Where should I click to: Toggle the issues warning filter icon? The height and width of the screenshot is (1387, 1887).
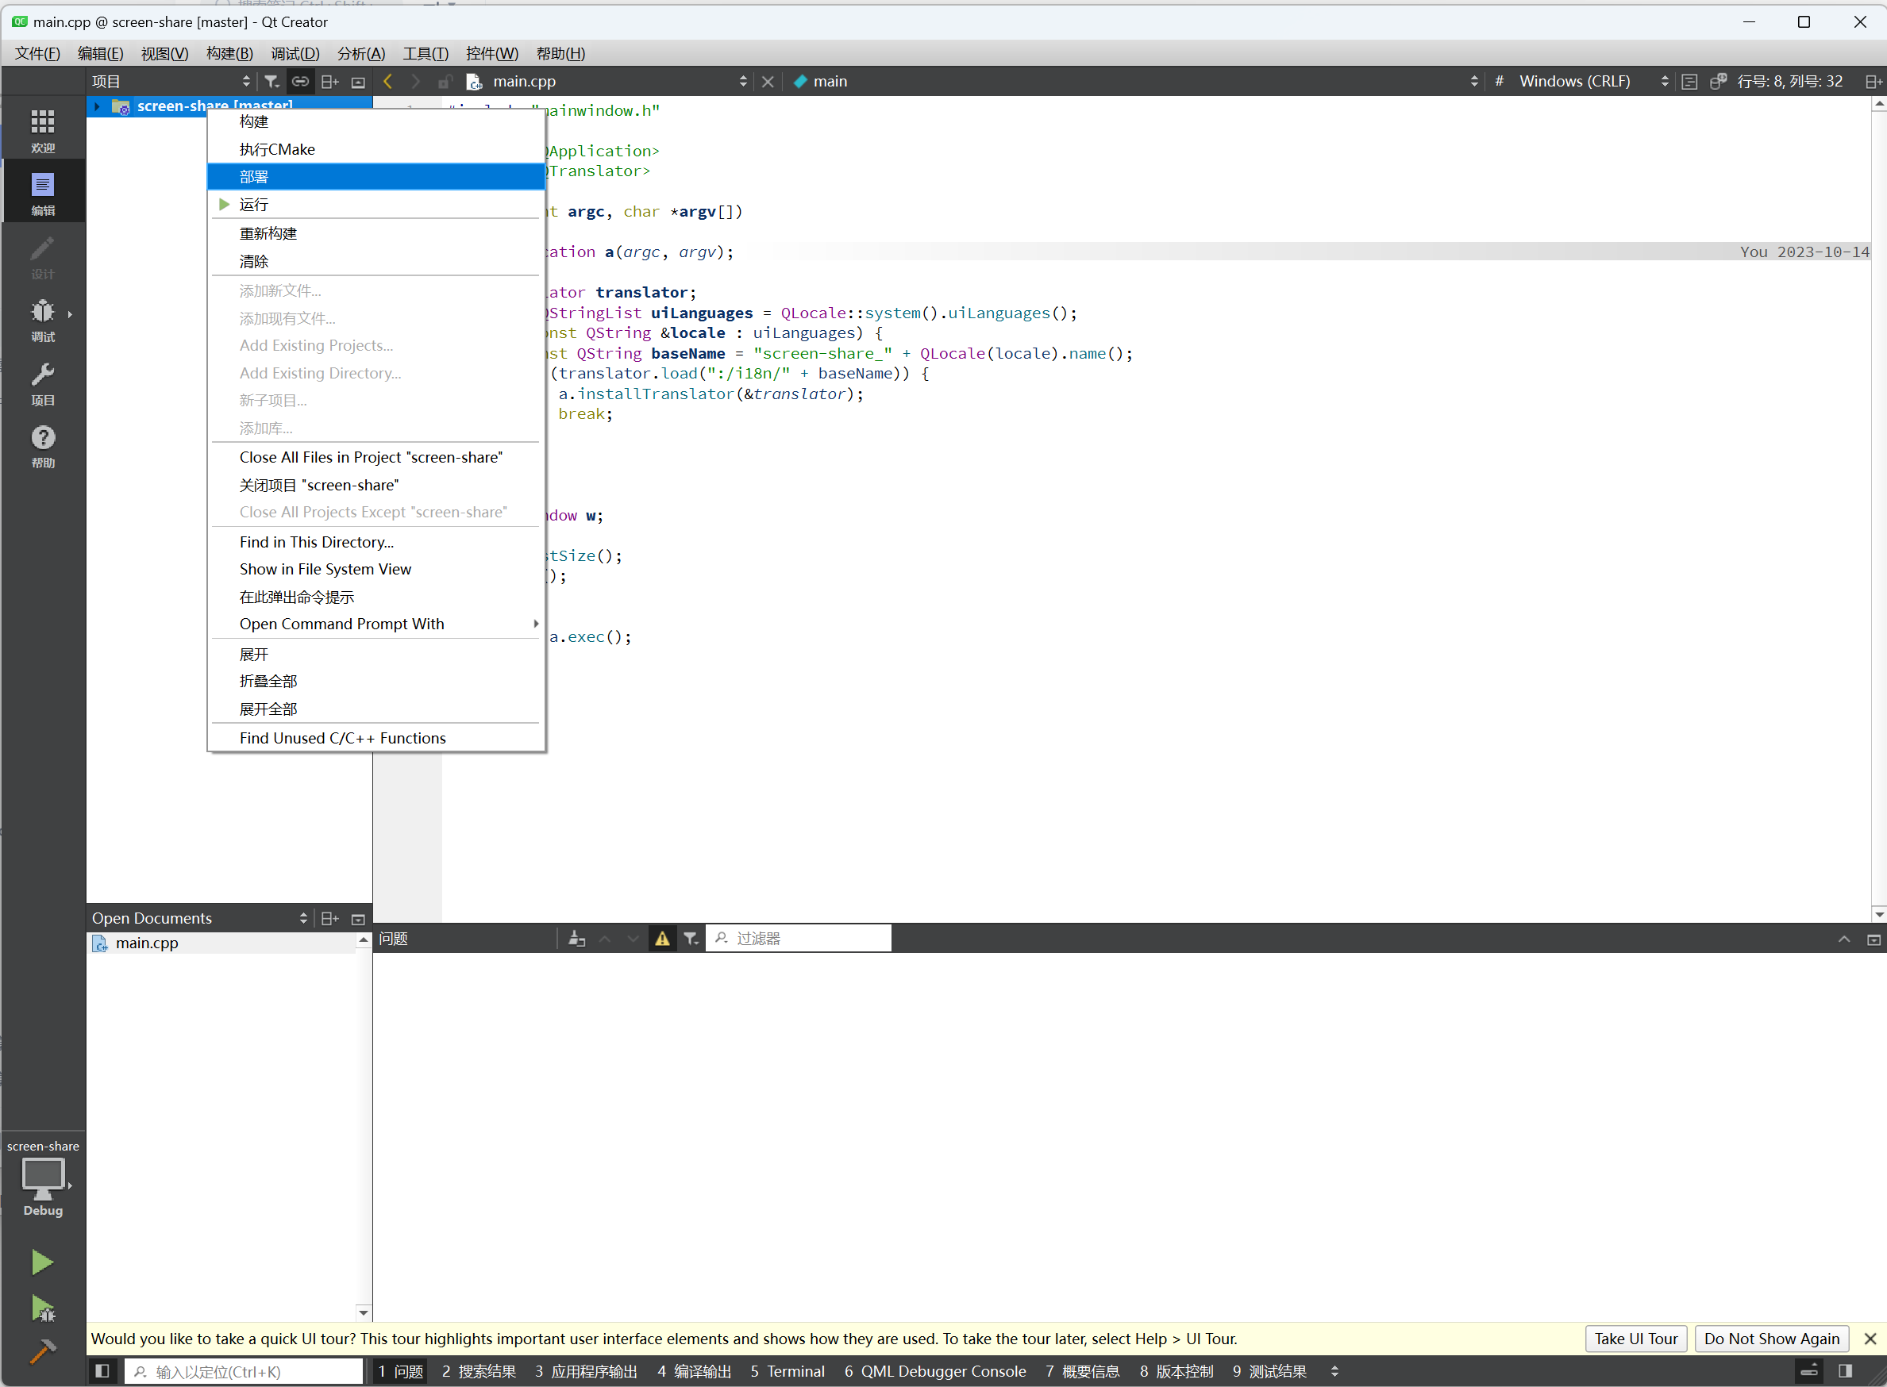coord(663,939)
